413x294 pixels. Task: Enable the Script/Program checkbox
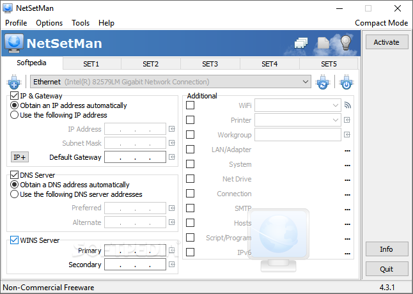[x=190, y=237]
